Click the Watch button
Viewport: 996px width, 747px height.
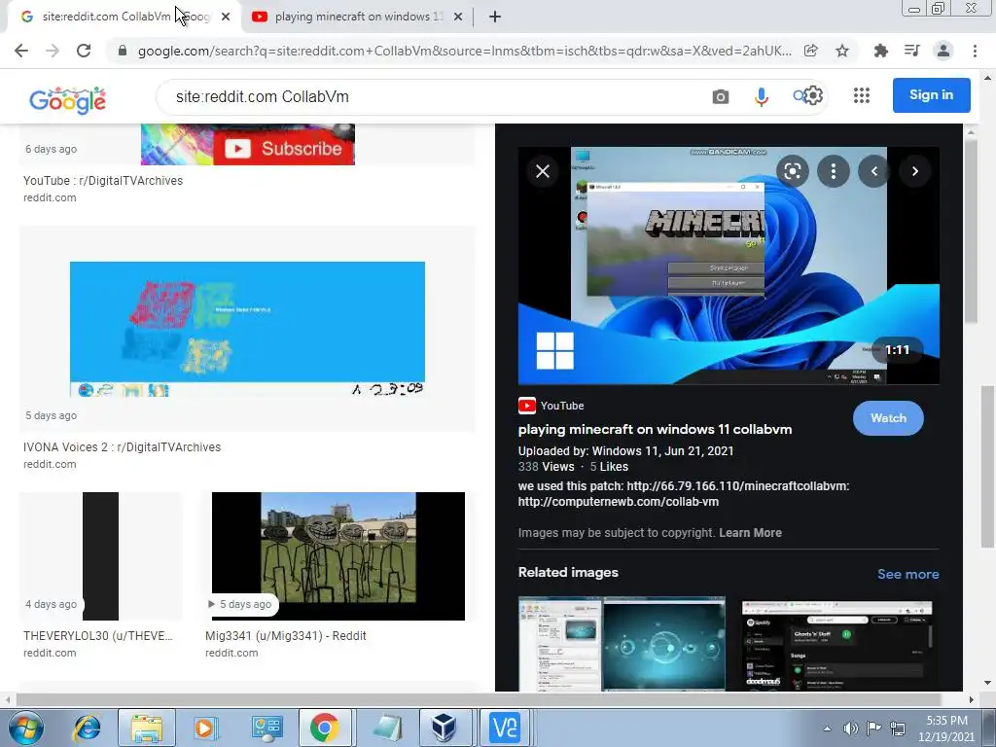pyautogui.click(x=888, y=418)
